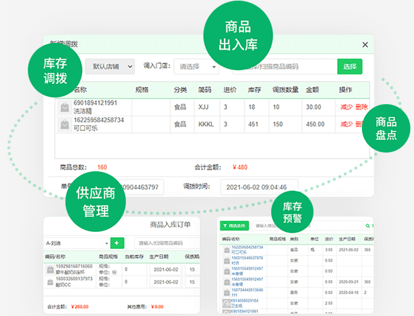Click the green plus button beside supplier dropdown
Image resolution: width=414 pixels, height=316 pixels.
point(117,243)
